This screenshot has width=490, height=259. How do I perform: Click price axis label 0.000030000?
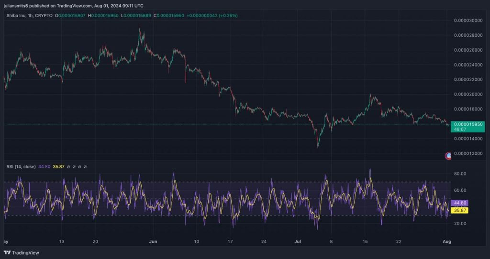click(468, 21)
